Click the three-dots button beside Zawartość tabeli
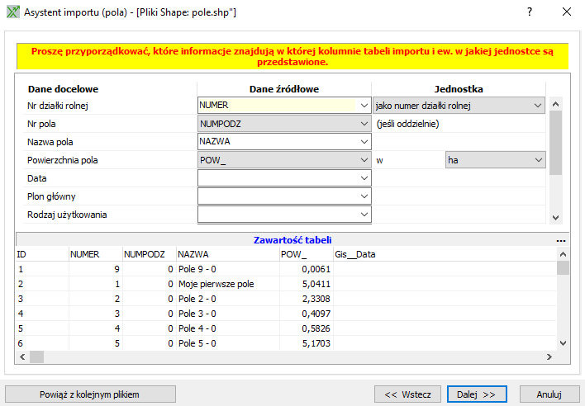585x406 pixels. 561,241
